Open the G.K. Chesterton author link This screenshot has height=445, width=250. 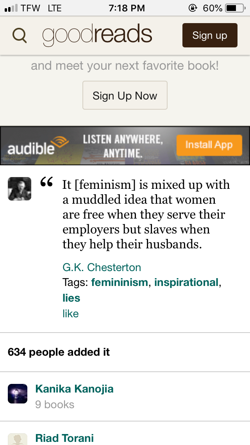click(x=102, y=267)
